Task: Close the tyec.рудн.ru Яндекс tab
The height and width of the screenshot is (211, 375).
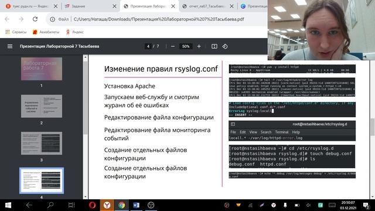Action: click(x=56, y=6)
